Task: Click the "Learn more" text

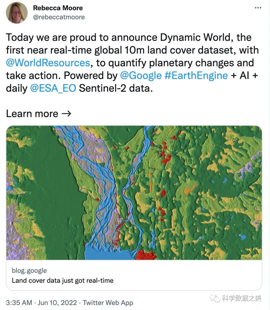Action: coord(32,114)
